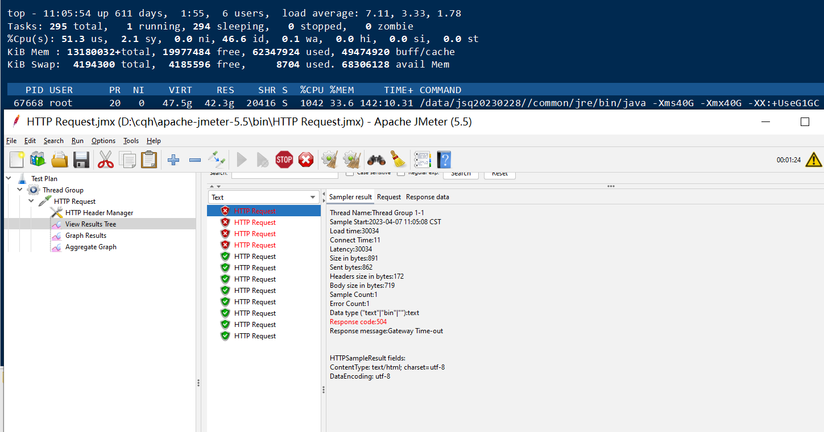824x432 pixels.
Task: Click the Save floppy disk icon
Action: tap(81, 160)
